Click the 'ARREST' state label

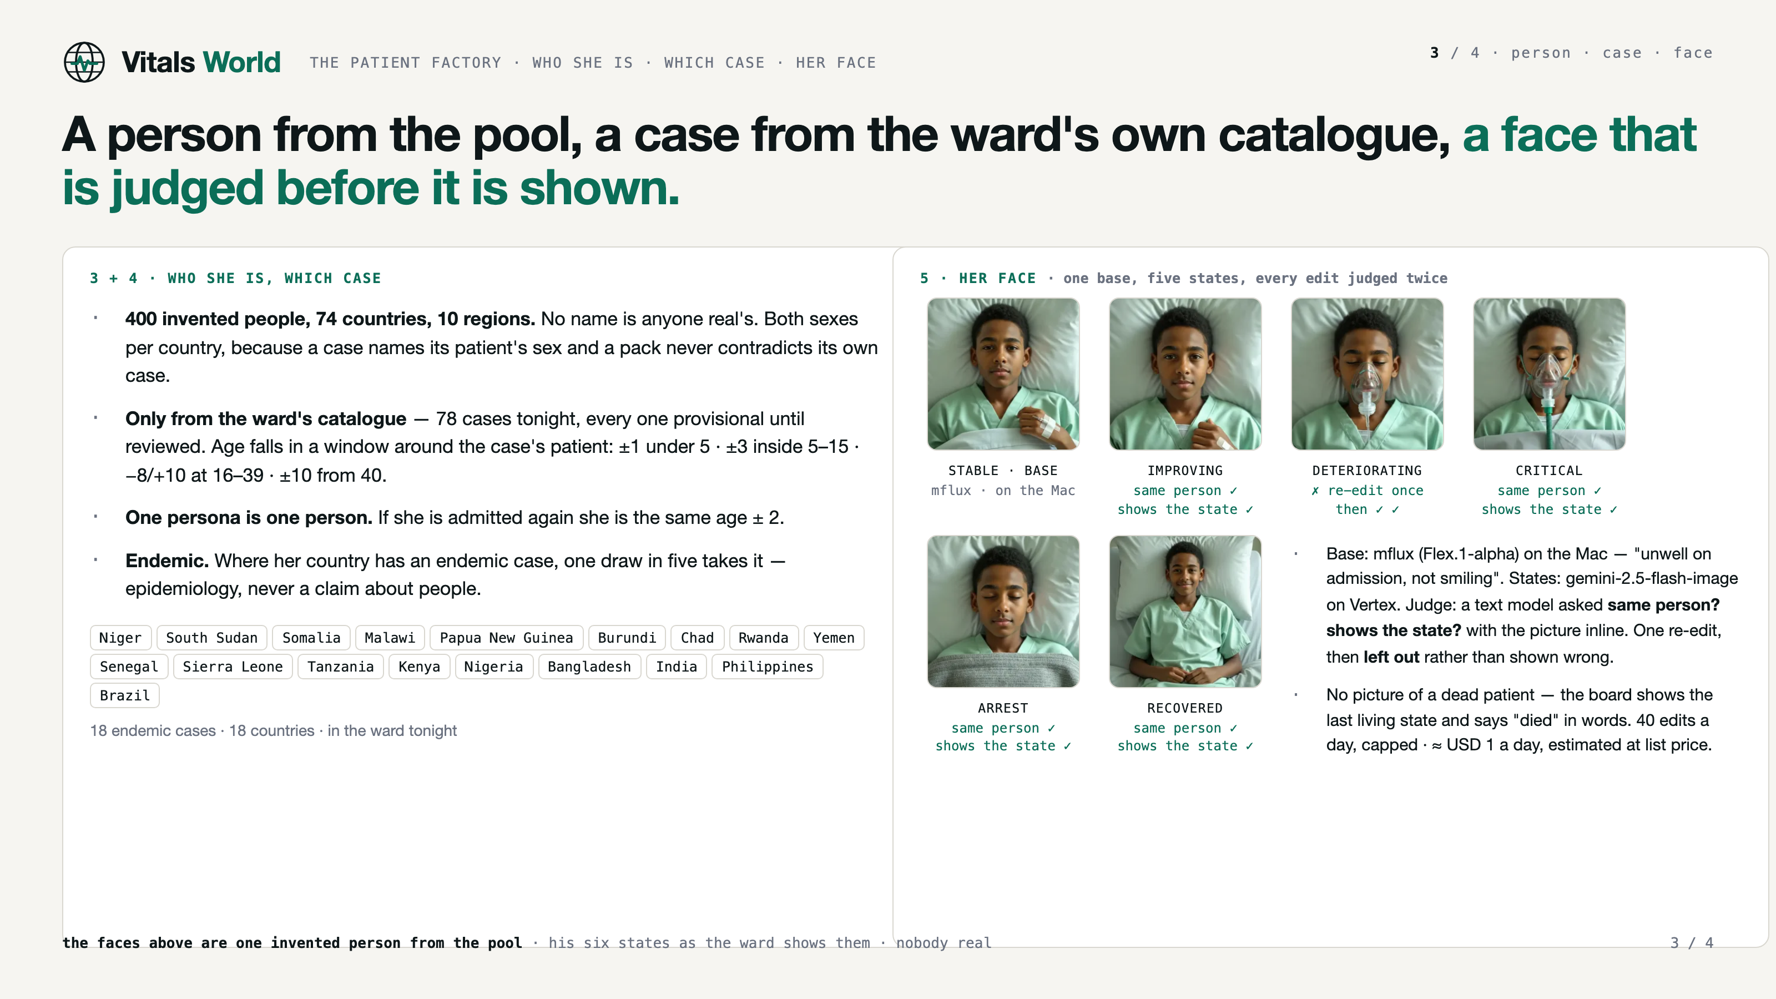(1003, 708)
